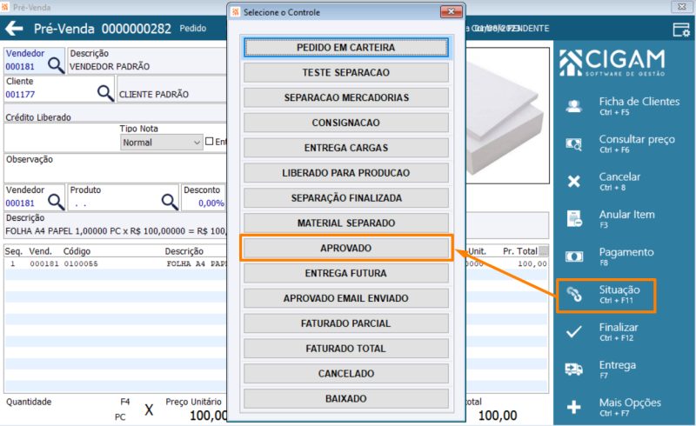Click CLIENTE PADRÃO name text
The width and height of the screenshot is (696, 426).
click(x=154, y=94)
